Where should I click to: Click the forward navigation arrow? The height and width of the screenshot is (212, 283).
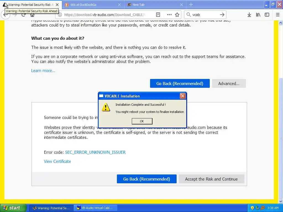(x=15, y=15)
